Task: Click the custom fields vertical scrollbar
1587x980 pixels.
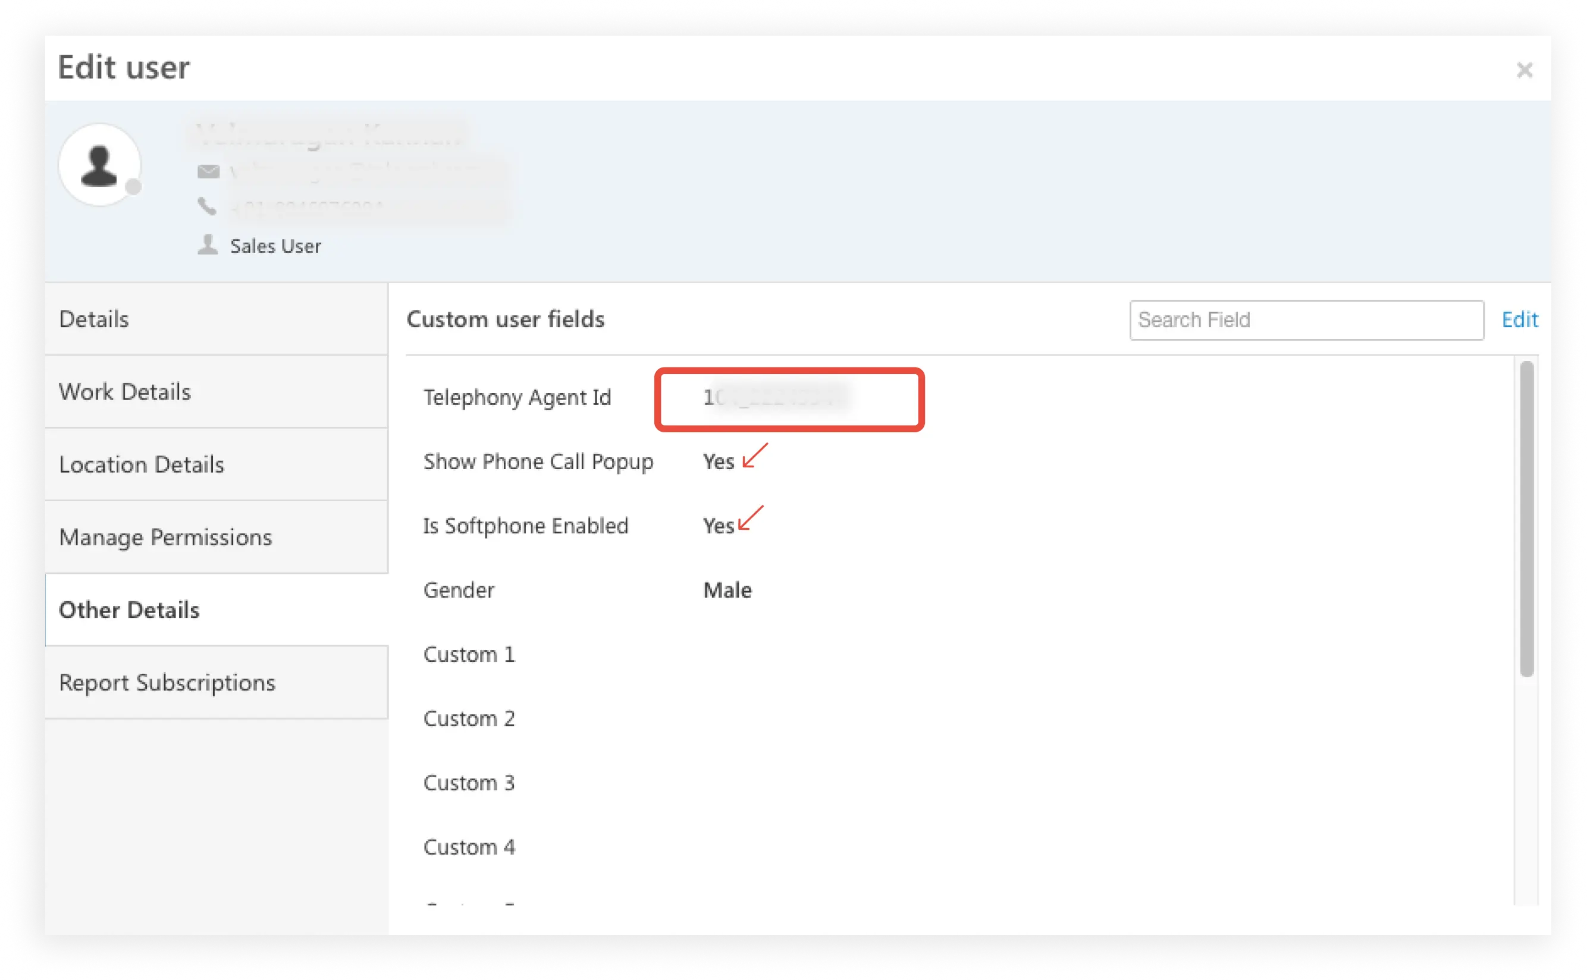Action: tap(1527, 519)
